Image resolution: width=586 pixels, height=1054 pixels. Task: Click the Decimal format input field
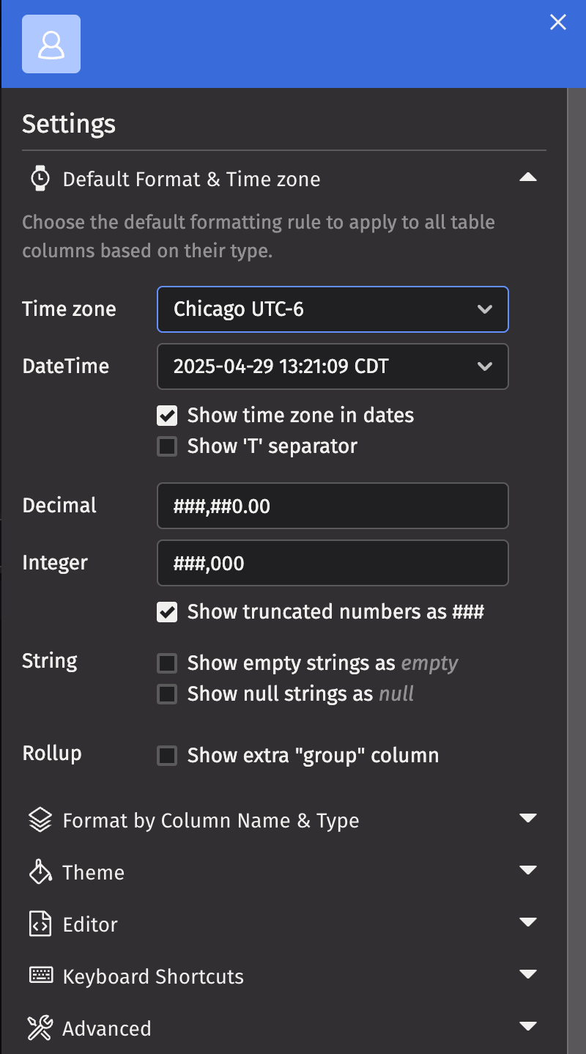click(333, 506)
